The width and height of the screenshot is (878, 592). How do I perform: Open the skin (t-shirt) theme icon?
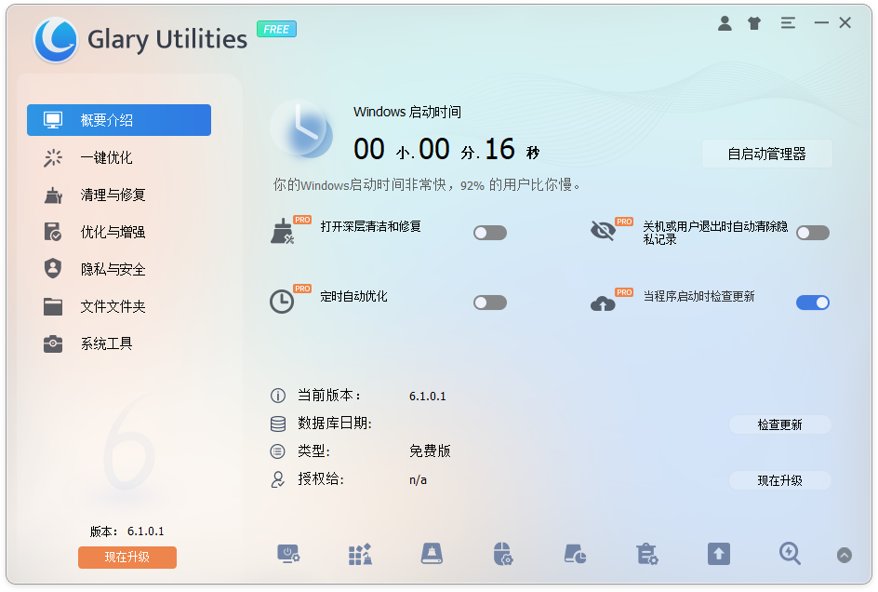(754, 23)
